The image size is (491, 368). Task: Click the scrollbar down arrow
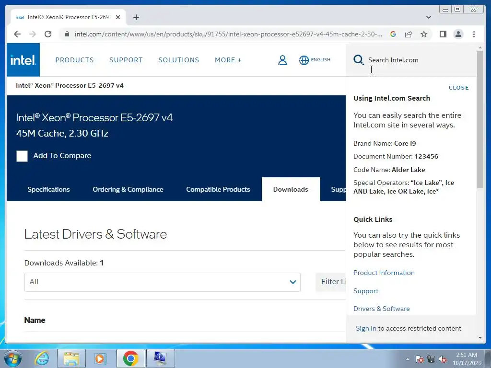click(480, 338)
